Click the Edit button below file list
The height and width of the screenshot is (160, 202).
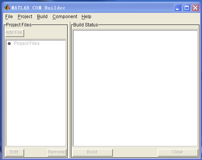(x=15, y=152)
